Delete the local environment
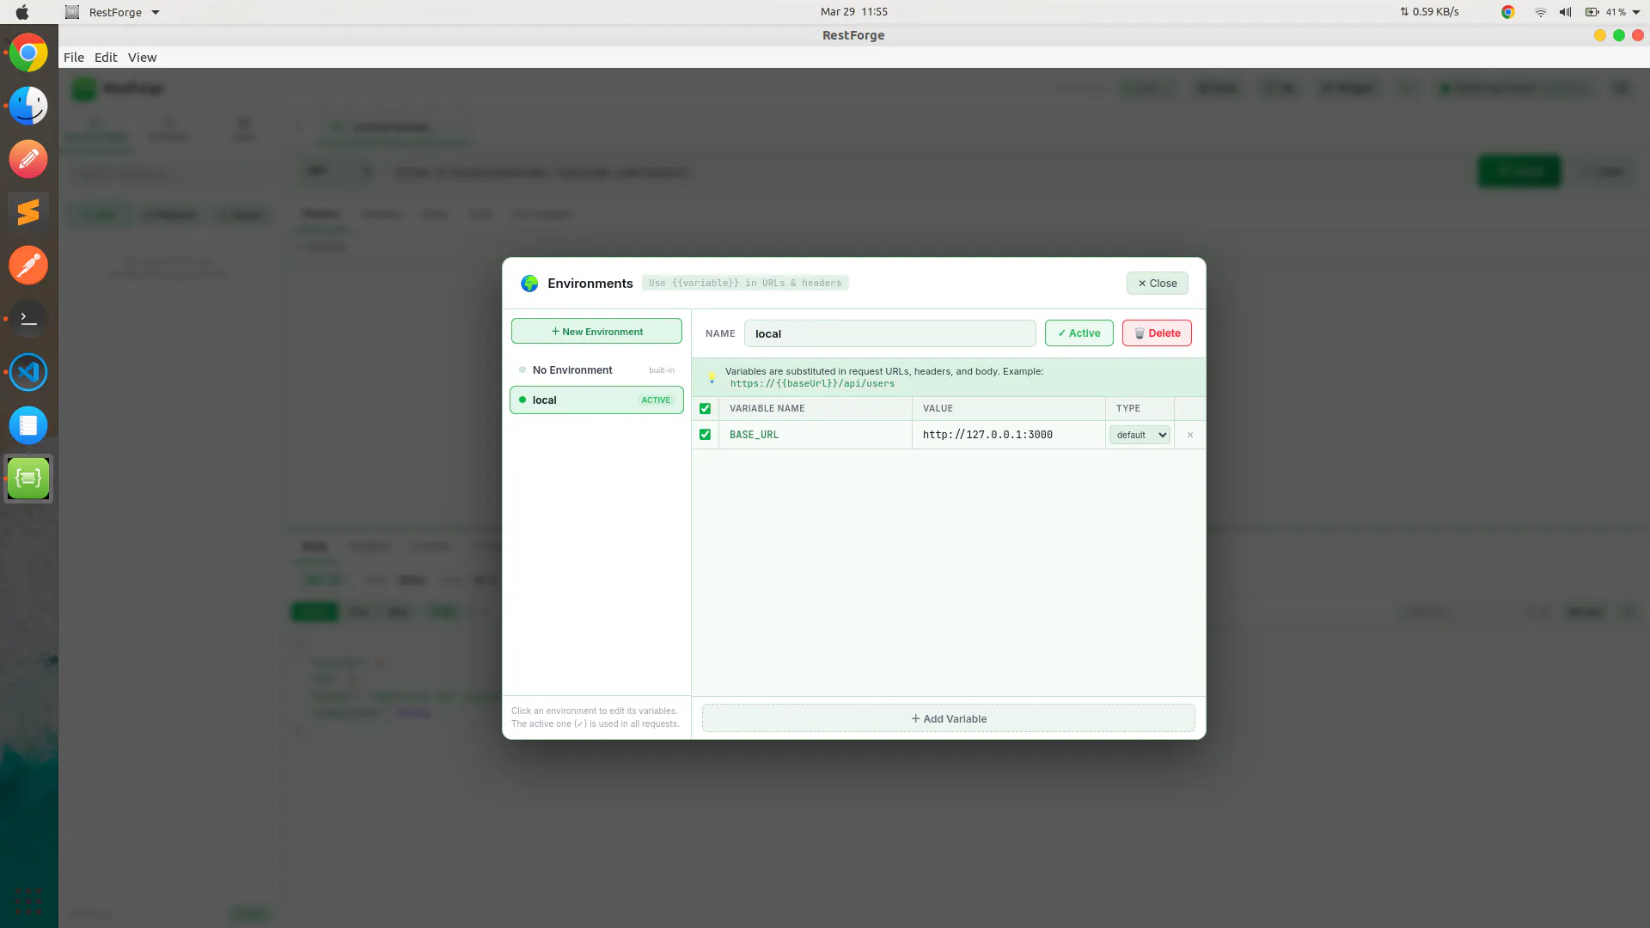The width and height of the screenshot is (1650, 928). 1157,333
